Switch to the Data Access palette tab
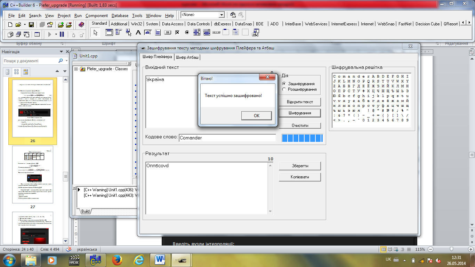475x267 pixels. point(172,24)
